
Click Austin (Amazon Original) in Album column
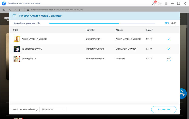pyautogui.click(x=129, y=39)
